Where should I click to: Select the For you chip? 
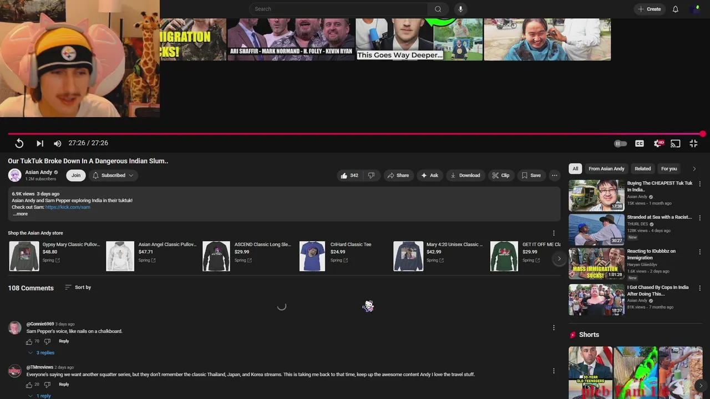point(669,168)
